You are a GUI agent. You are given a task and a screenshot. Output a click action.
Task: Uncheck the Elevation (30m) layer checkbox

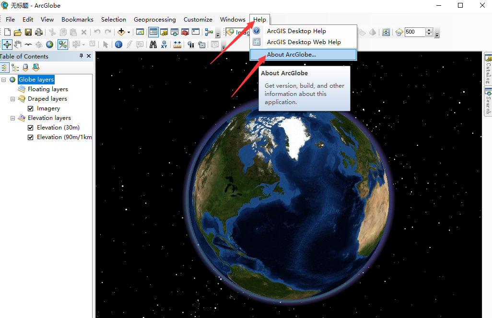(x=30, y=128)
